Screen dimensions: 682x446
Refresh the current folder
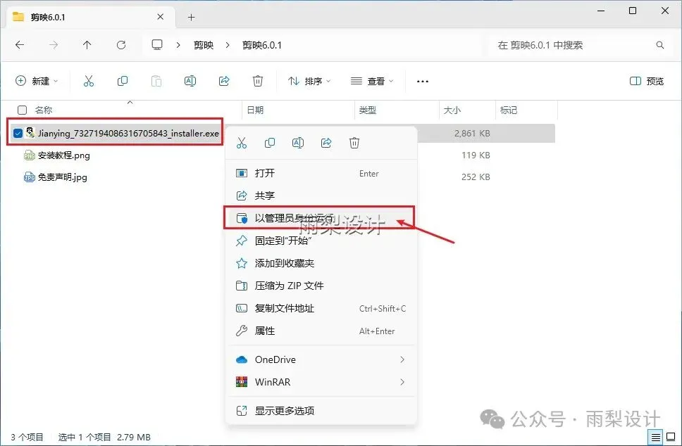click(x=121, y=45)
